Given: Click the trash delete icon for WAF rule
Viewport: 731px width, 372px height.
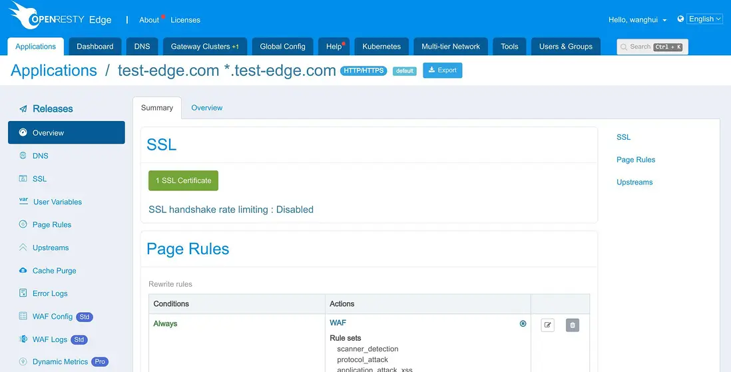Looking at the screenshot, I should 573,325.
